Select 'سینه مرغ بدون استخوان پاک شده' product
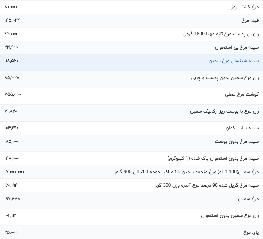 (x=213, y=158)
